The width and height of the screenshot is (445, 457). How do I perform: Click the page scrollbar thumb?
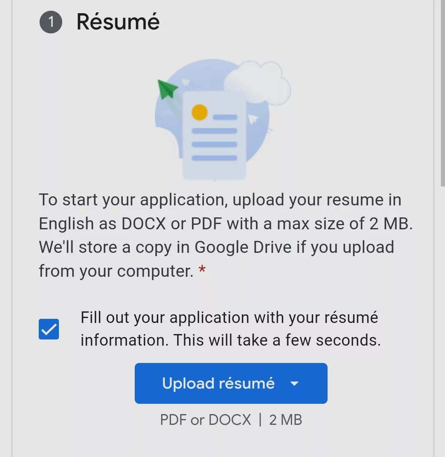pyautogui.click(x=443, y=91)
